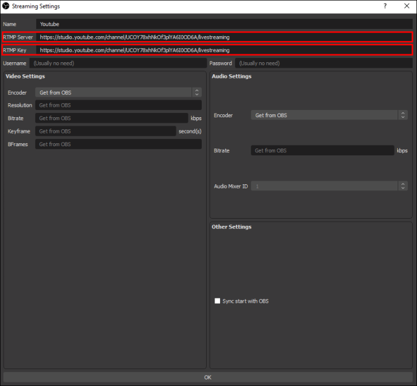The image size is (417, 386).
Task: Click the audio Bitrate kbps field
Action: click(x=322, y=150)
